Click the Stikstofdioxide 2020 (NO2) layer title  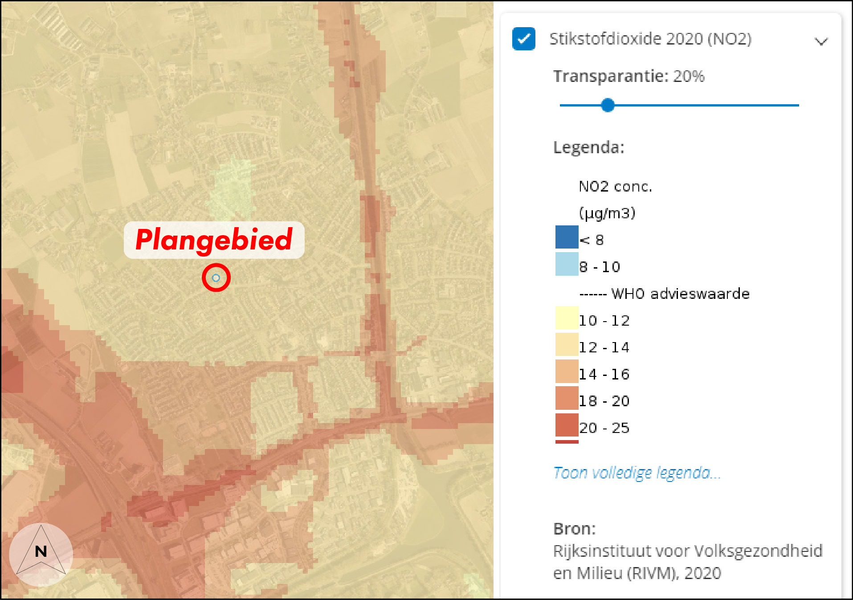(x=650, y=39)
